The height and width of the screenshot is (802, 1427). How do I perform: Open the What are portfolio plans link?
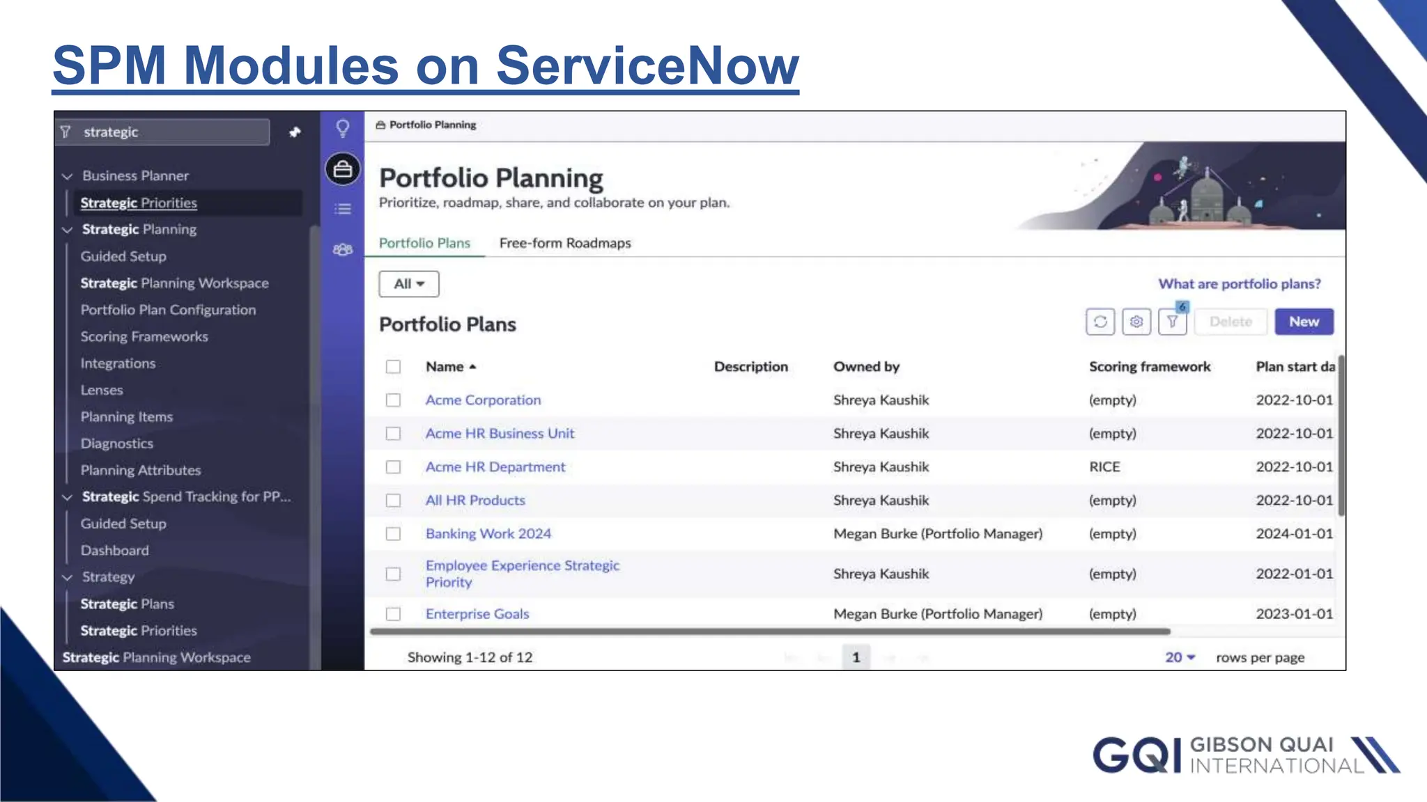pos(1240,284)
